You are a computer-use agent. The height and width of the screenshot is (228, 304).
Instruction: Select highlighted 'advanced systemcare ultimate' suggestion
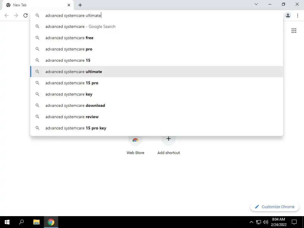tap(157, 72)
